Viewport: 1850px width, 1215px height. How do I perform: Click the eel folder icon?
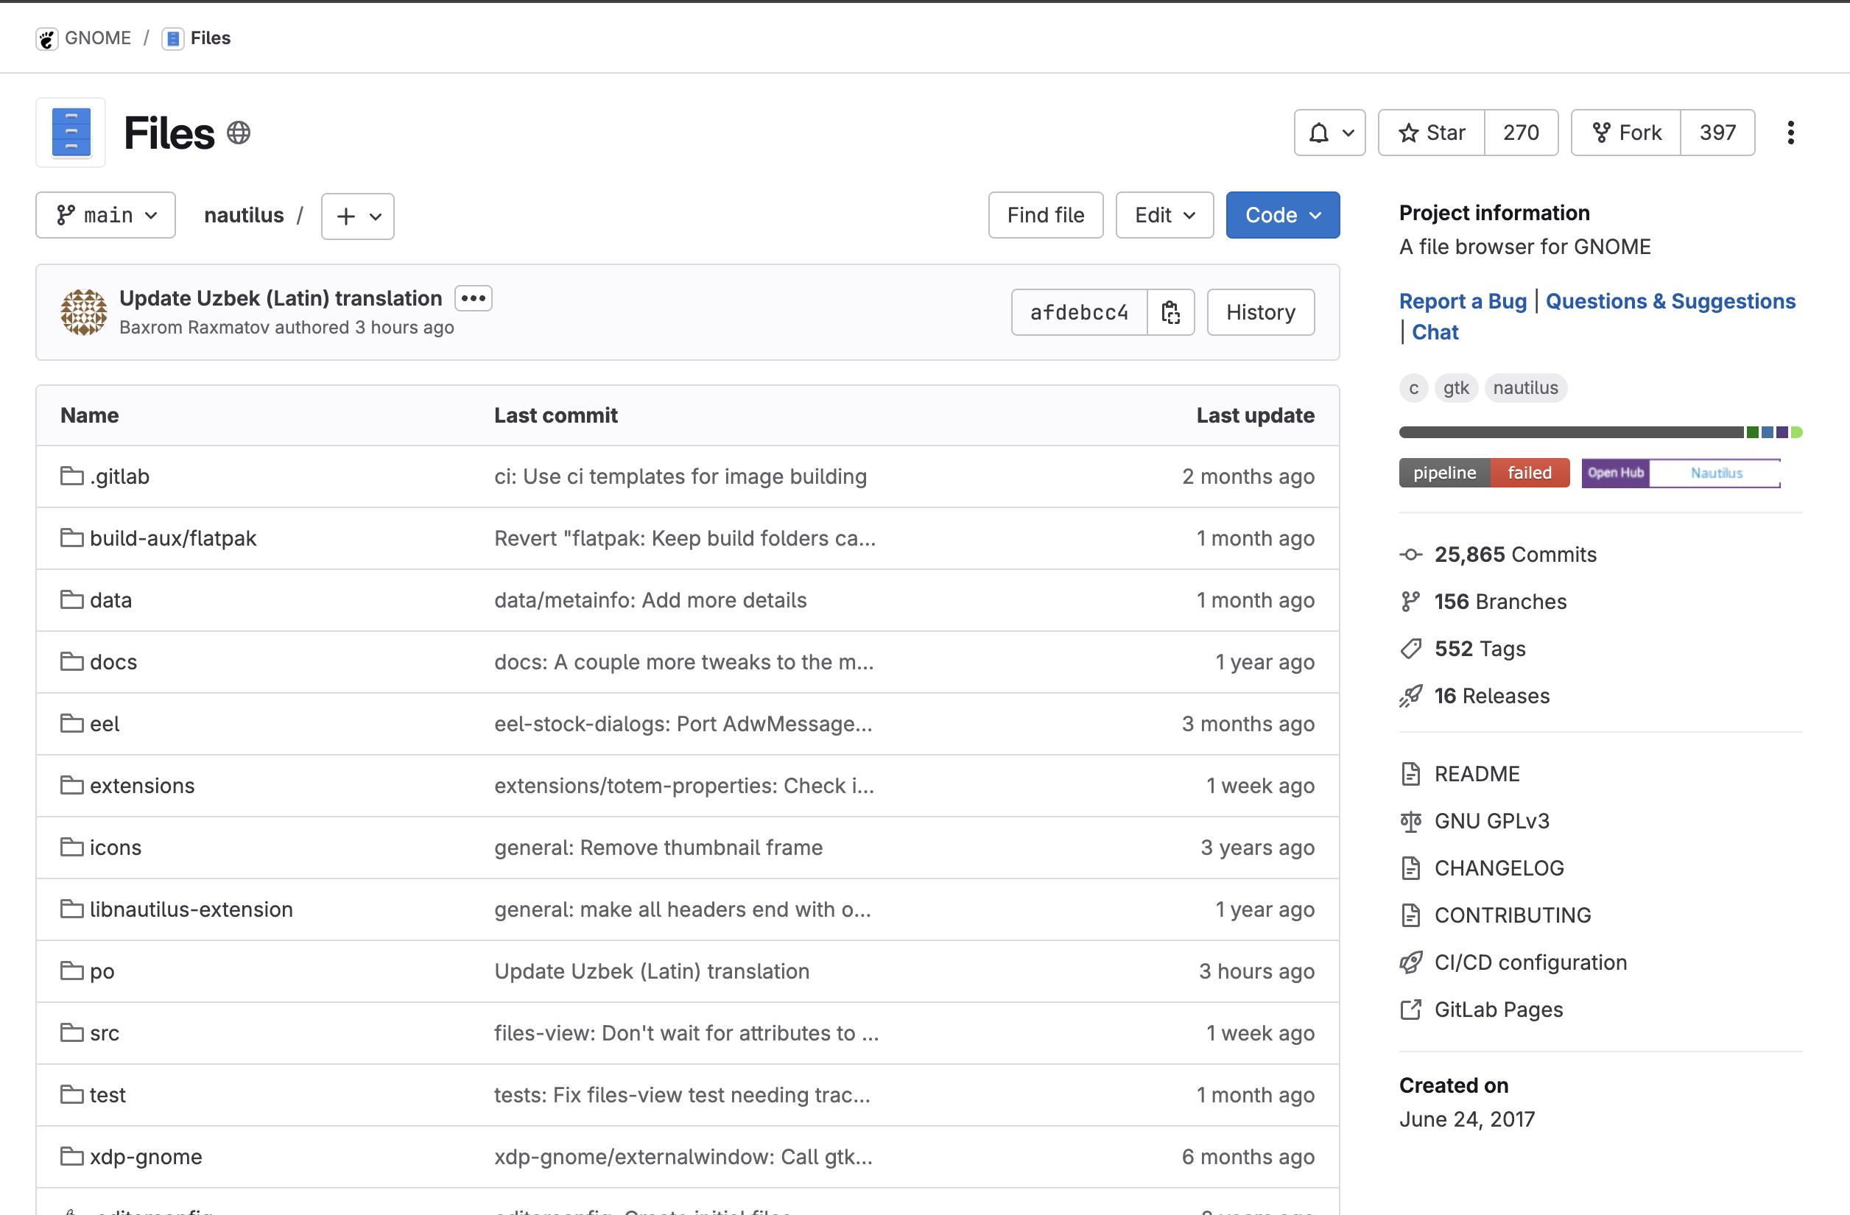[x=72, y=723]
